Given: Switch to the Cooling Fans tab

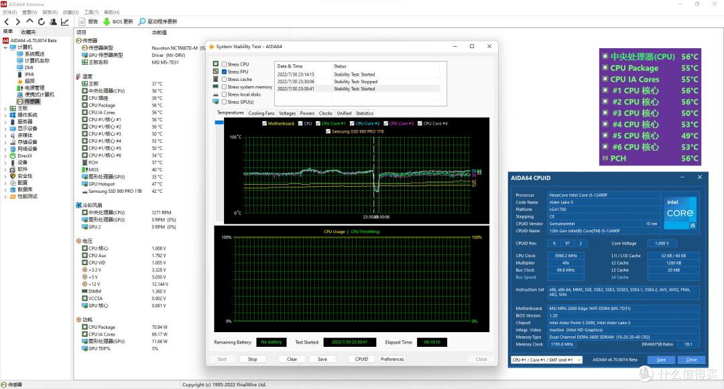Looking at the screenshot, I should pyautogui.click(x=261, y=113).
